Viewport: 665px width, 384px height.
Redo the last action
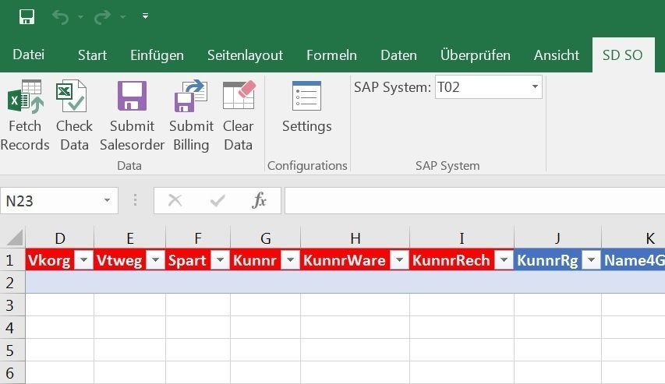tap(102, 17)
